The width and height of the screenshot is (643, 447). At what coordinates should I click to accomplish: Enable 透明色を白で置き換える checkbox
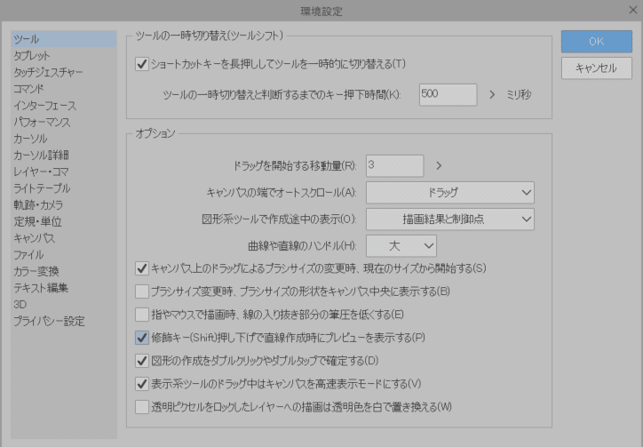[x=142, y=407]
